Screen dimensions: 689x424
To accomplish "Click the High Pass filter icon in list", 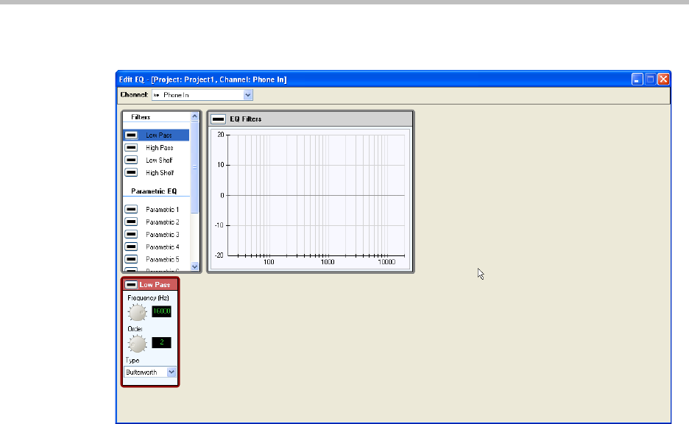I will click(131, 148).
